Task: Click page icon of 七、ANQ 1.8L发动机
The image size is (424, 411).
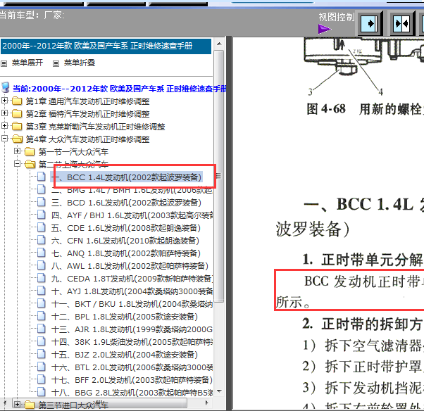Action: pos(41,253)
